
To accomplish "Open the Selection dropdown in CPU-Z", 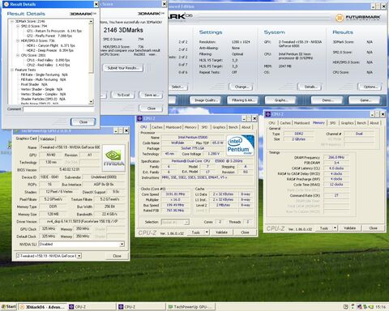I will tap(186, 222).
